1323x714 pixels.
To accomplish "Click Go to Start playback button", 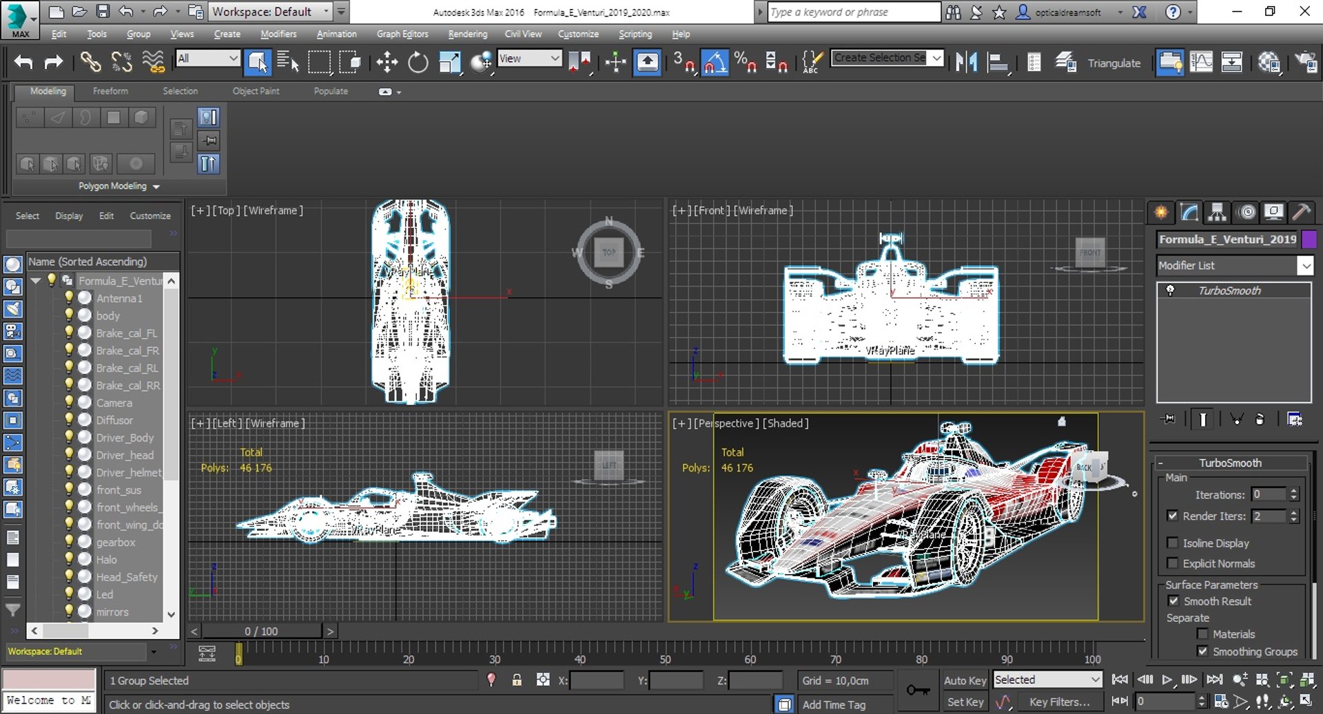I will coord(1120,680).
